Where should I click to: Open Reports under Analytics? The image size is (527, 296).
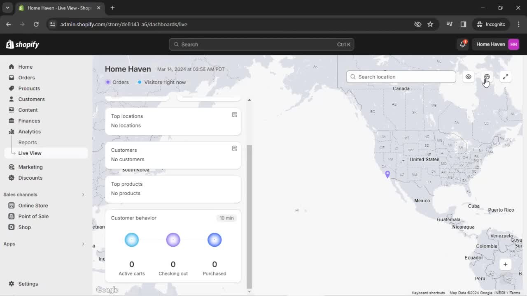pos(28,142)
